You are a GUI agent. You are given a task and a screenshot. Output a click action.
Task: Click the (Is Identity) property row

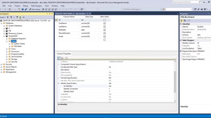116,86
